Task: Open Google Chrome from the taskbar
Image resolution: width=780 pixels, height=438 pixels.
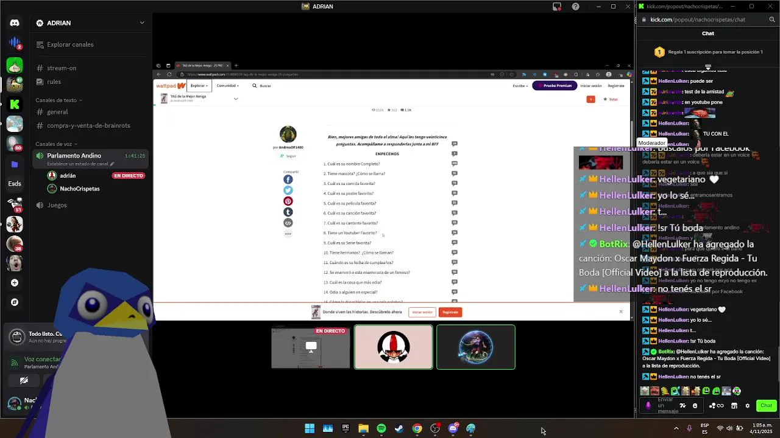Action: [x=417, y=428]
